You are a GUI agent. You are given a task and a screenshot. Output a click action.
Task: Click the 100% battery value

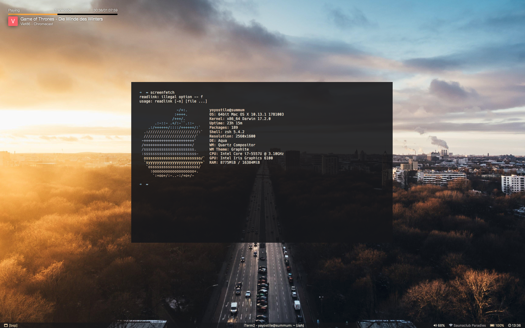coord(500,325)
